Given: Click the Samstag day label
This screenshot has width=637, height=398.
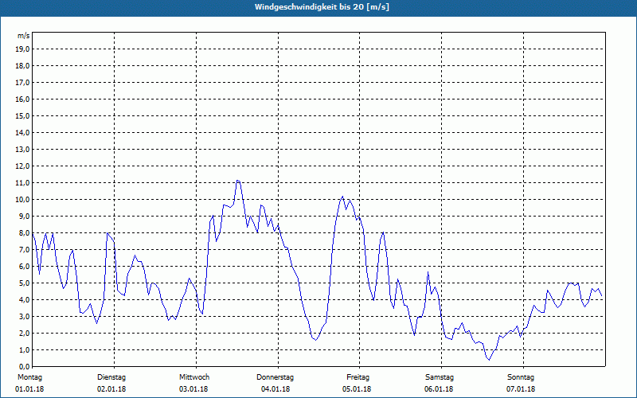Looking at the screenshot, I should (440, 377).
